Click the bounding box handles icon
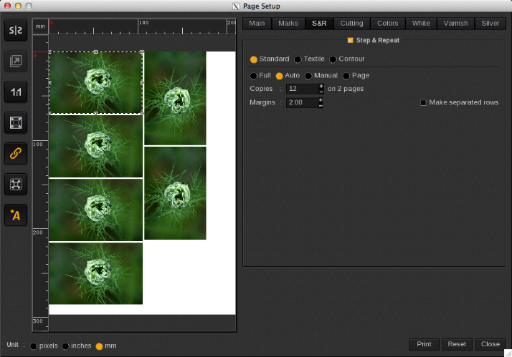 [x=16, y=184]
